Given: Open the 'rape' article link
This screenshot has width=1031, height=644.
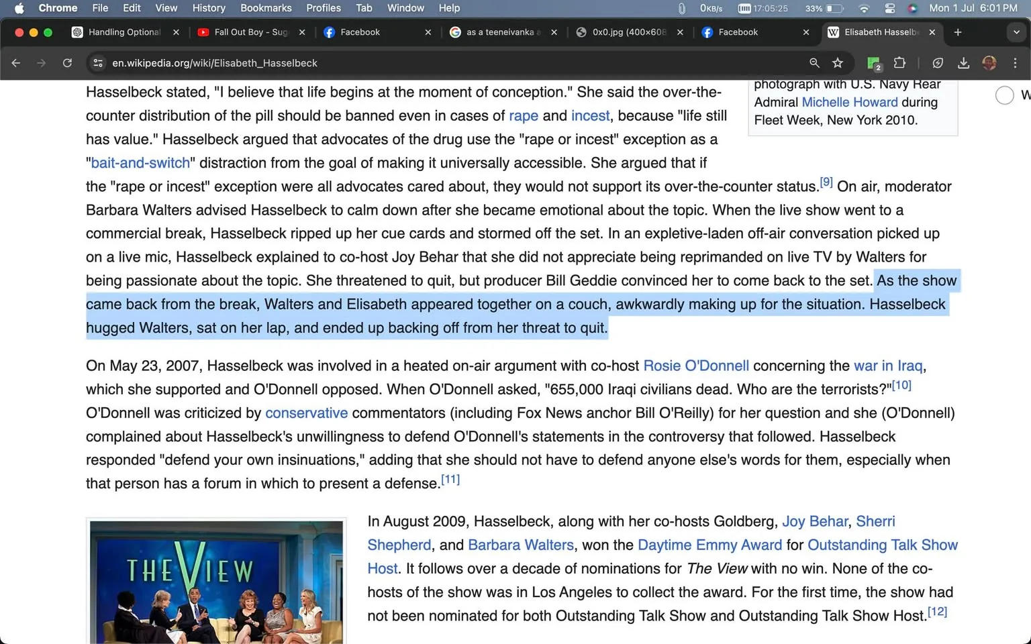Looking at the screenshot, I should point(524,116).
